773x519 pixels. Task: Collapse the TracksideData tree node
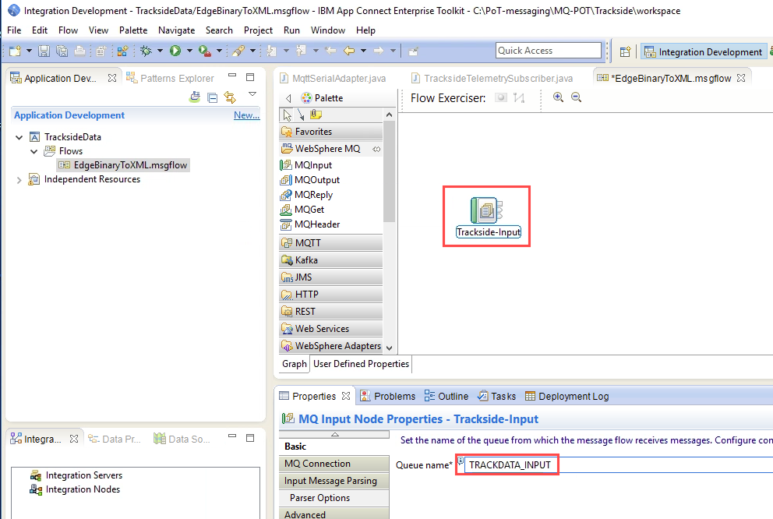tap(19, 137)
